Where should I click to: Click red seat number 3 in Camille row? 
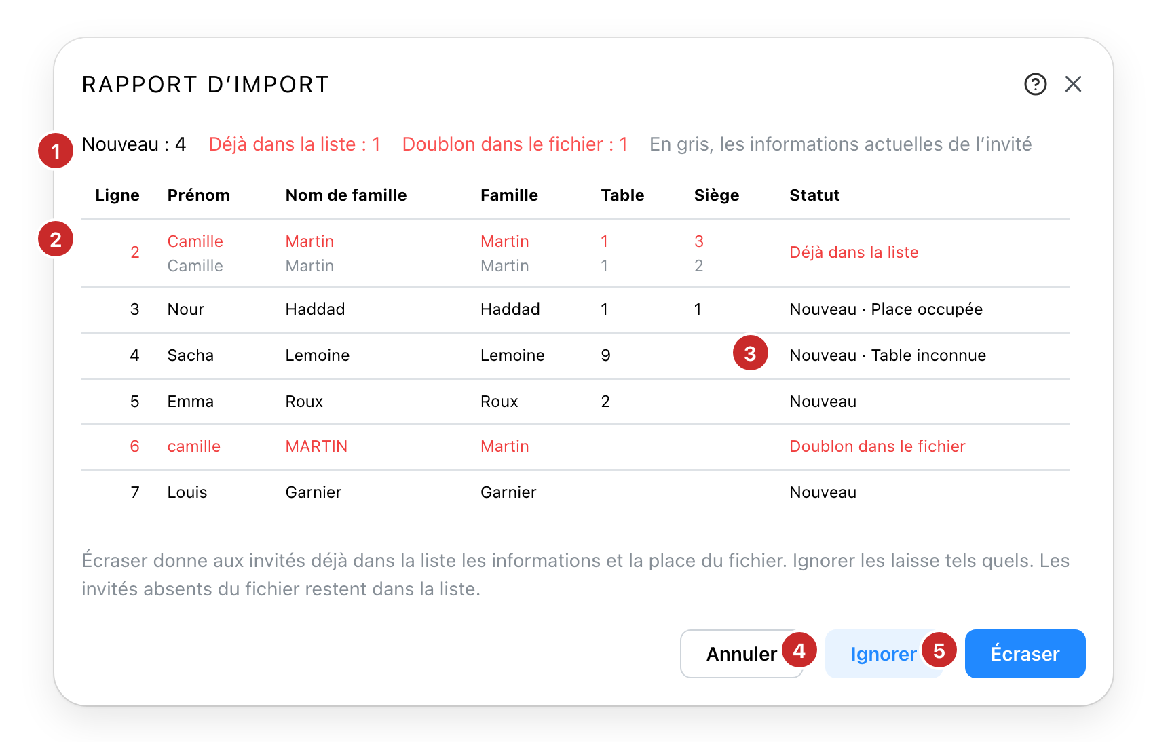pyautogui.click(x=698, y=241)
